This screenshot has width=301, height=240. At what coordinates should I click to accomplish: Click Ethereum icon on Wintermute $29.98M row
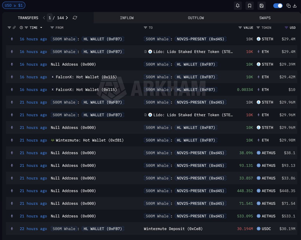12,140
